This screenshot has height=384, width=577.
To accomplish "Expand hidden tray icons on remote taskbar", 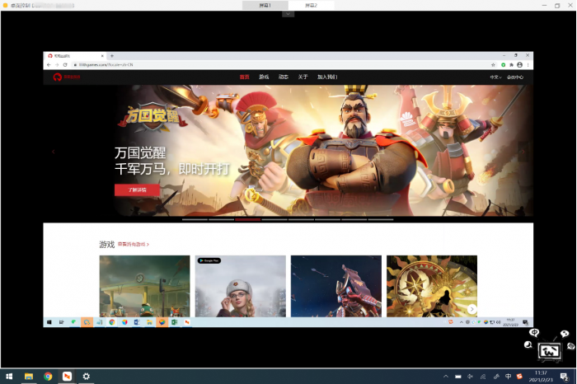I will (462, 322).
